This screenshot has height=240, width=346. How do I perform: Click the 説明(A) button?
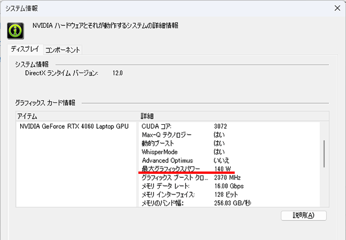pyautogui.click(x=304, y=215)
